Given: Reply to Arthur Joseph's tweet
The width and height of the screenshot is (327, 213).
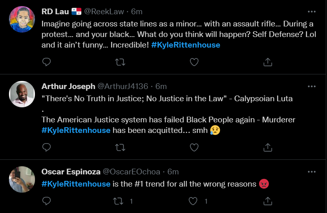Looking at the screenshot, I should point(47,147).
